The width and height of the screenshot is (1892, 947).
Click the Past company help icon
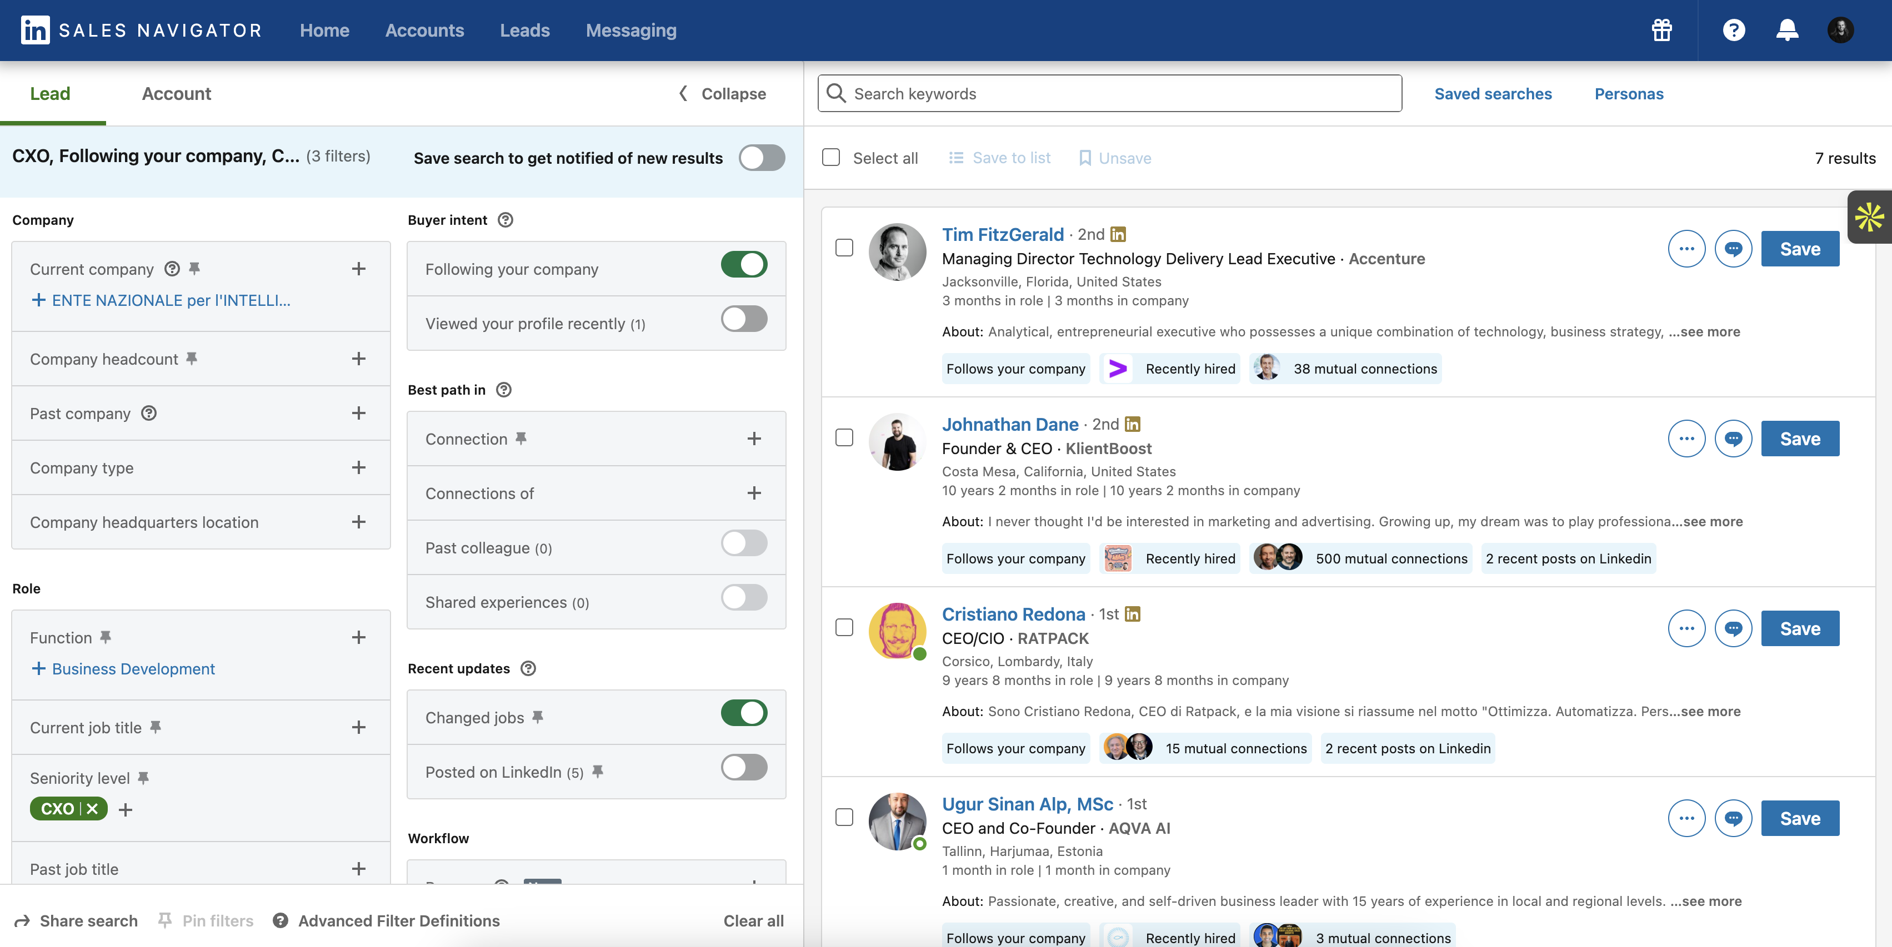click(x=149, y=412)
